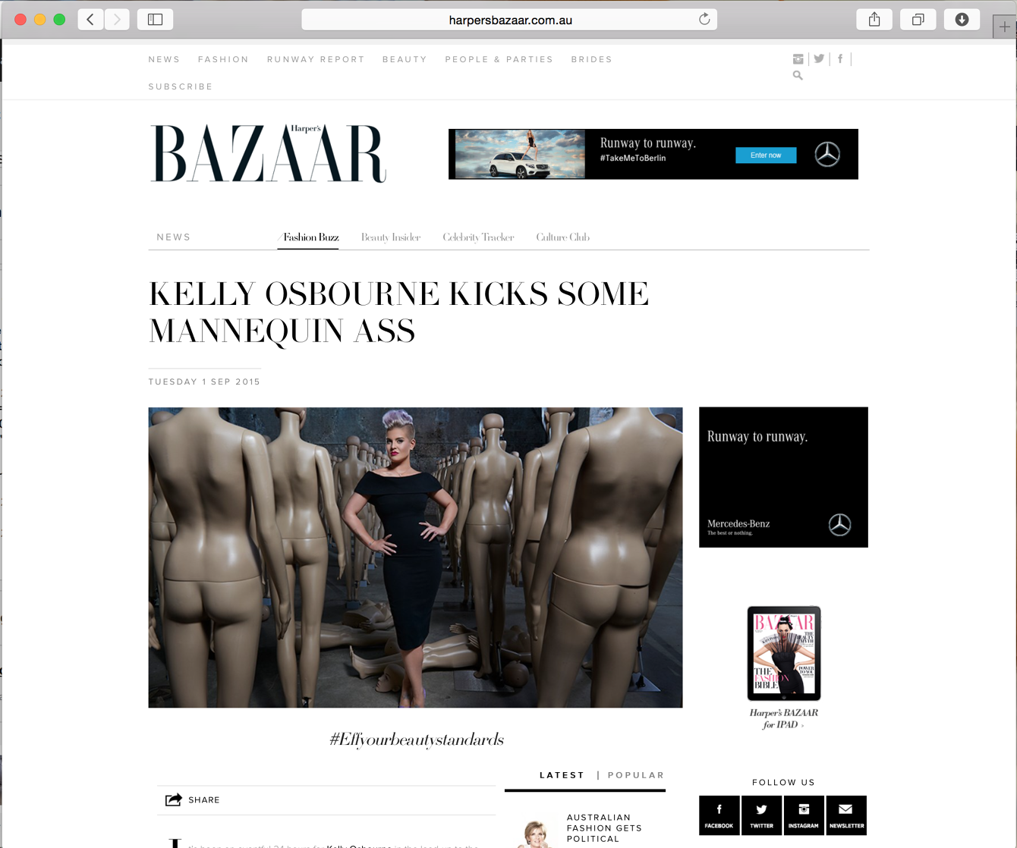Click the Newsletter envelope tile
The height and width of the screenshot is (848, 1017).
(x=846, y=815)
